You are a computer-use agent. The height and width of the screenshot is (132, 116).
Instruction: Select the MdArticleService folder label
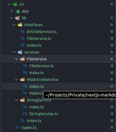[42, 80]
